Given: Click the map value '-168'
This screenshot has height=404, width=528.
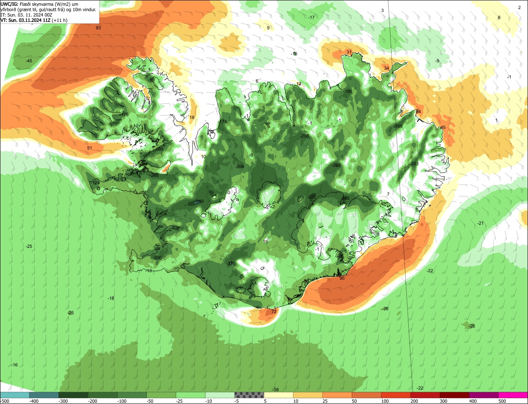Looking at the screenshot, I should point(398,126).
